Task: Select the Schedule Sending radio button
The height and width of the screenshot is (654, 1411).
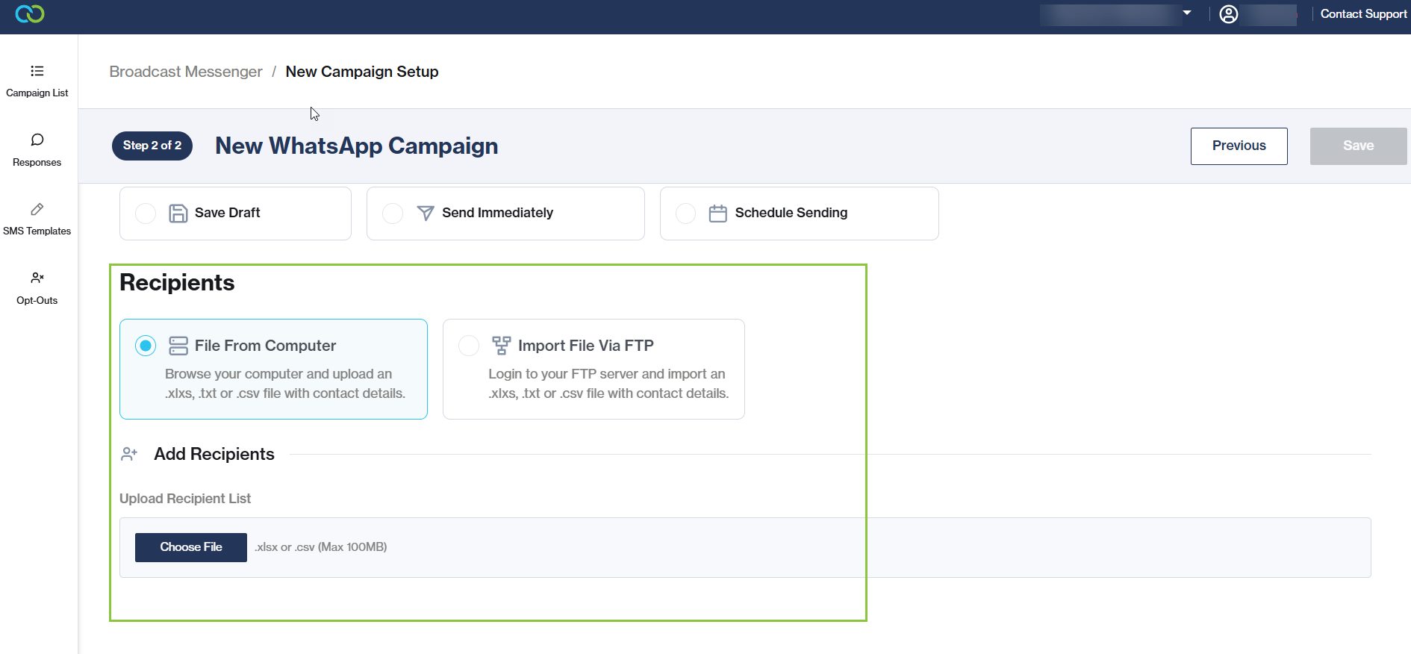Action: coord(685,214)
